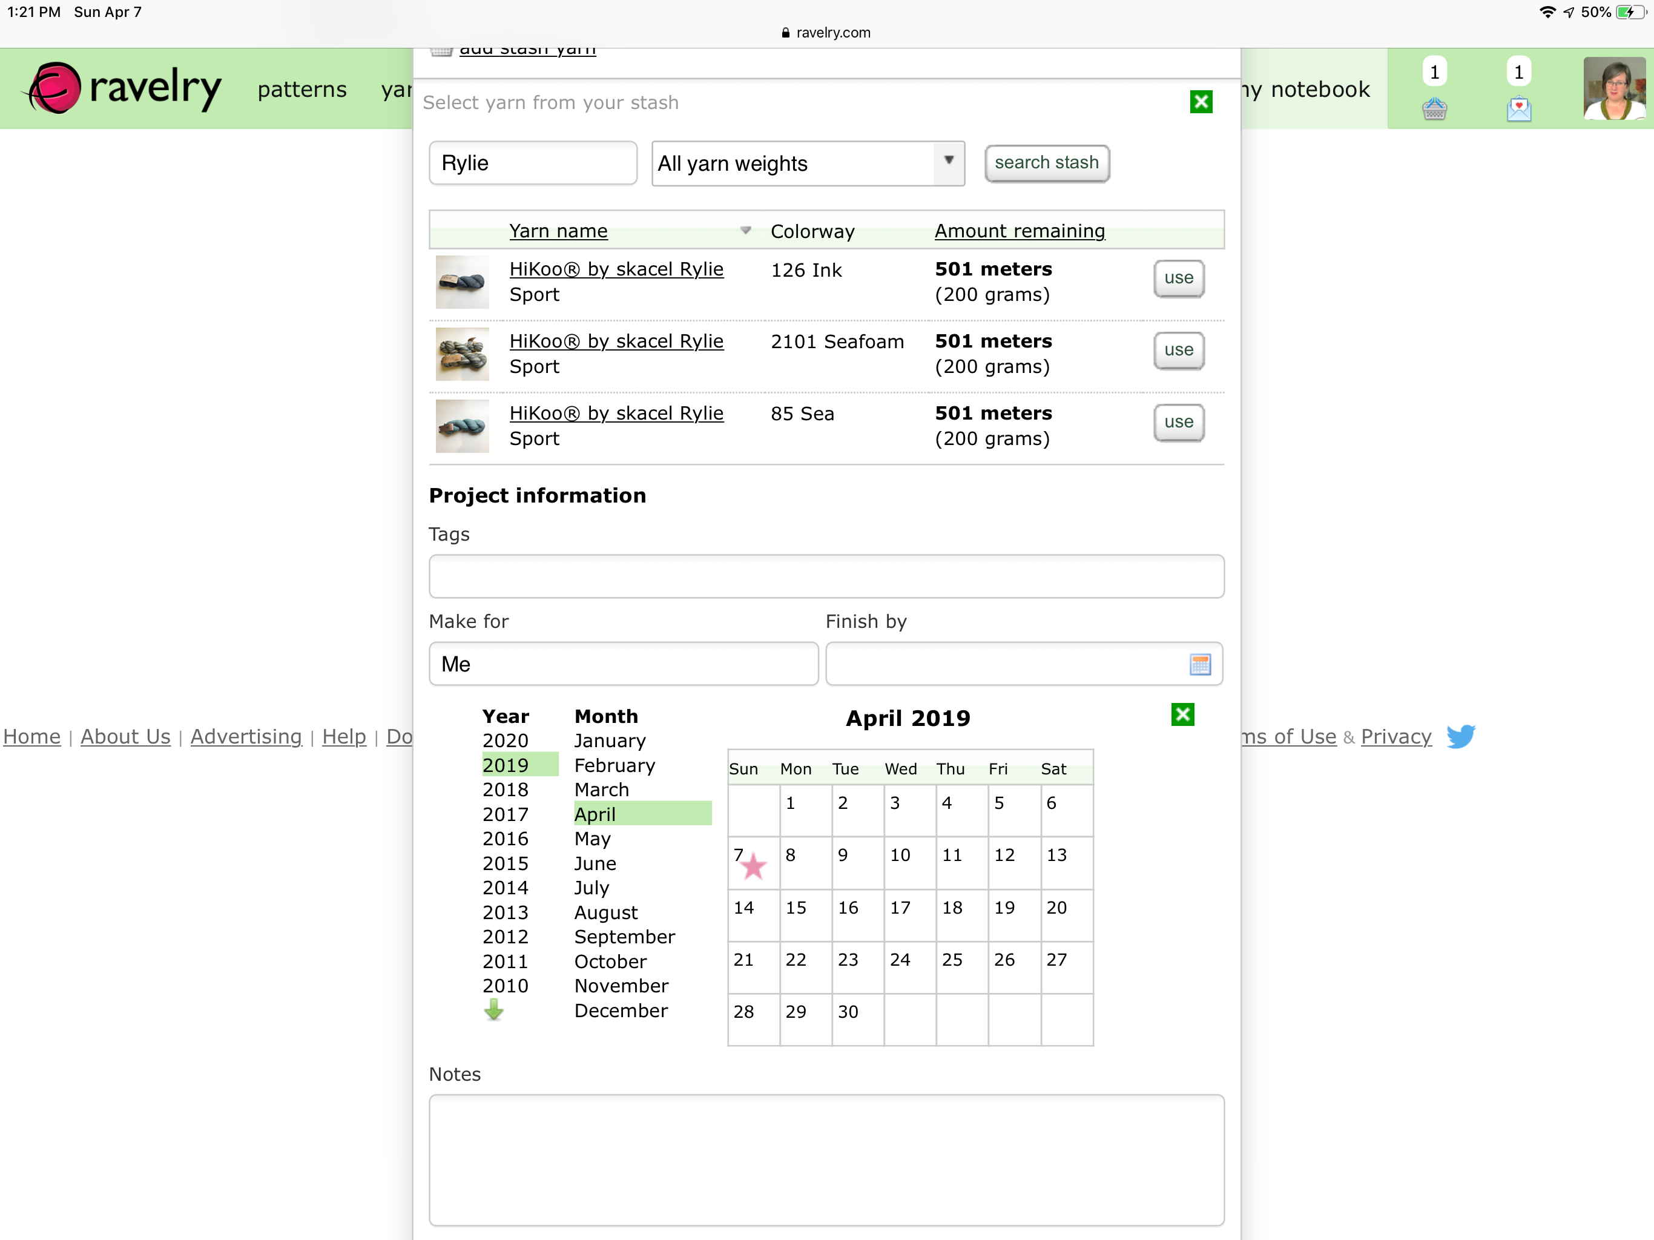Image resolution: width=1654 pixels, height=1240 pixels.
Task: Click the Finish by date field
Action: point(1024,664)
